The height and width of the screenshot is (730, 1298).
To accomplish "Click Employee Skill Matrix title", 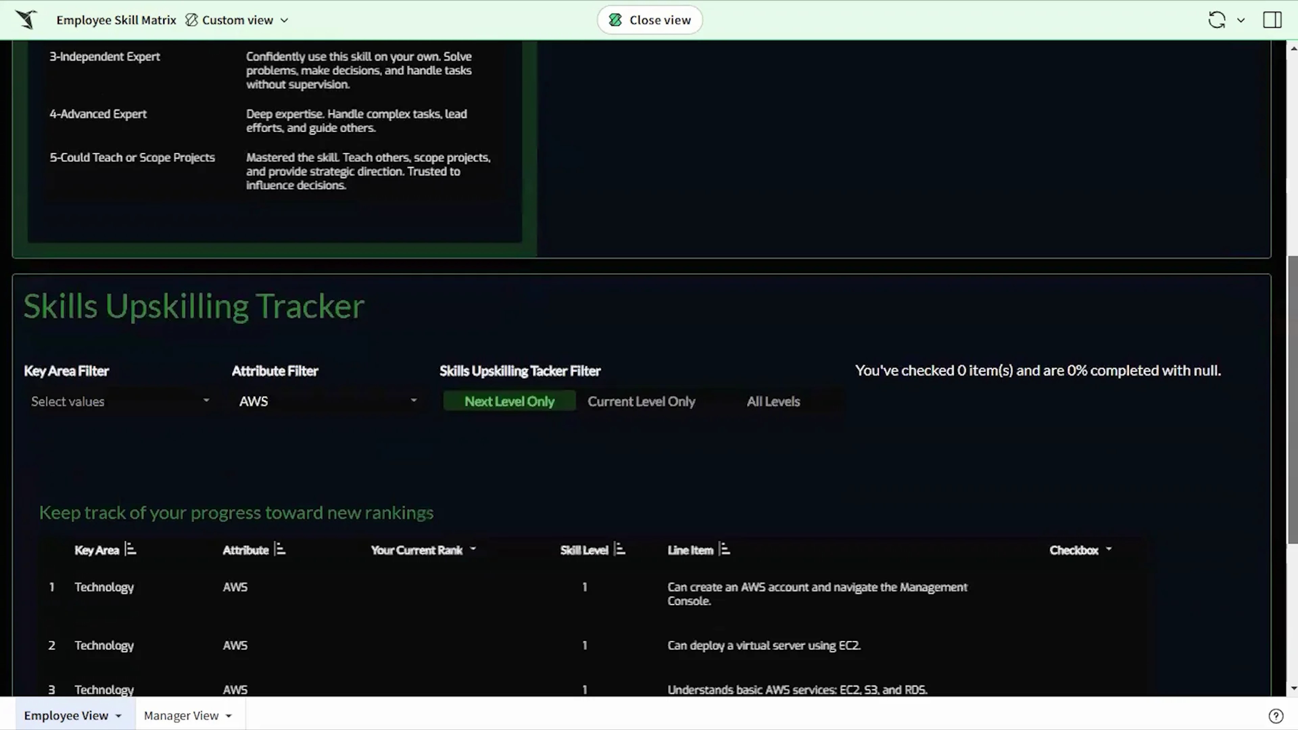I will pos(116,20).
